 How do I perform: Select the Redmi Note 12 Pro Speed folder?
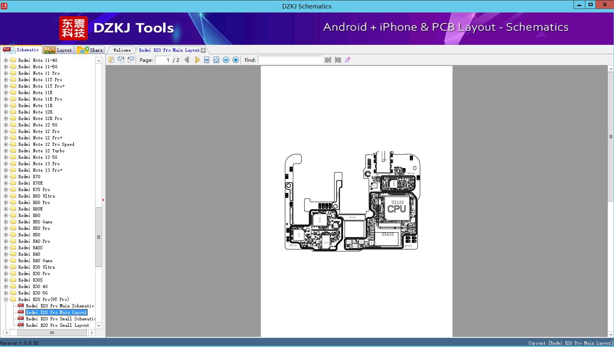(46, 144)
